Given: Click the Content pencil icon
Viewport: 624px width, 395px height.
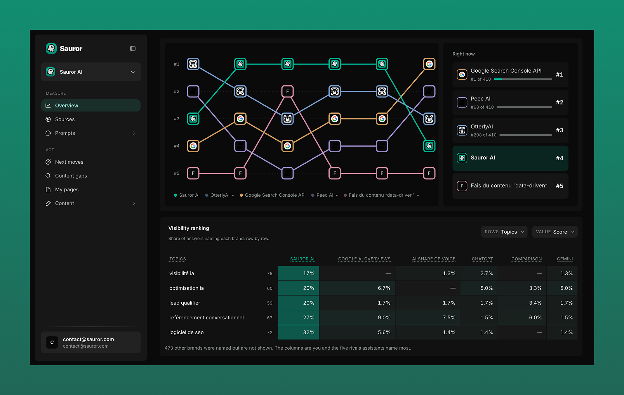Looking at the screenshot, I should click(x=48, y=203).
